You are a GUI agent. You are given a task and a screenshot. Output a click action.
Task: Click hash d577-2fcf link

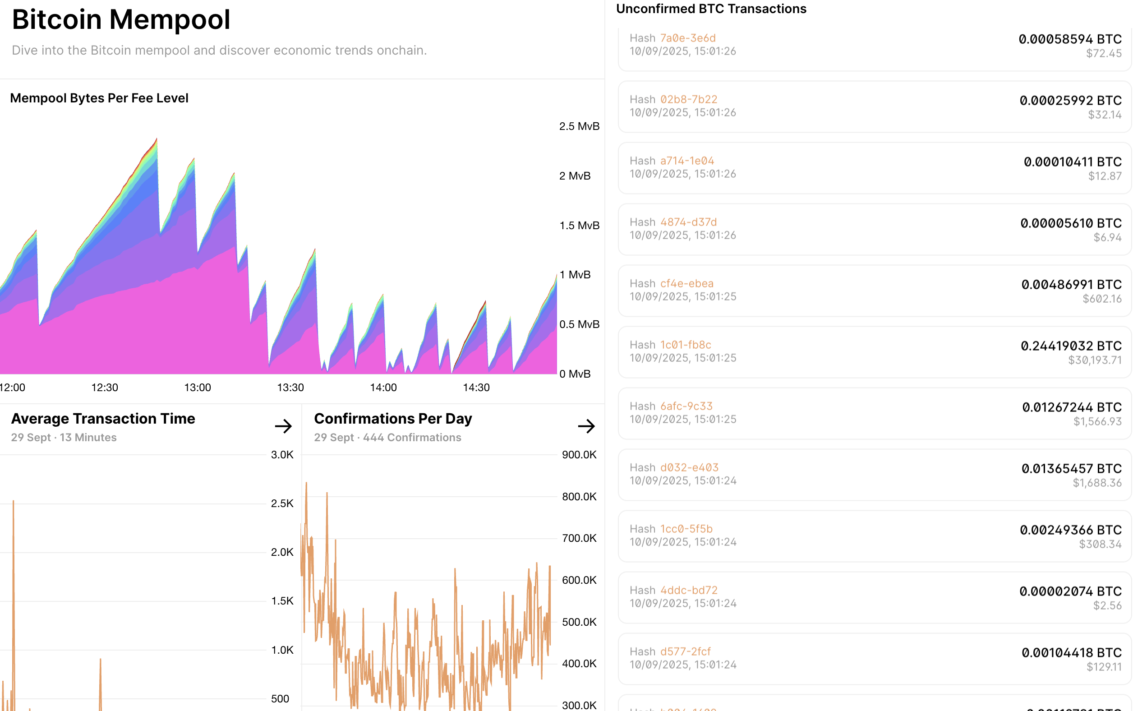tap(686, 652)
